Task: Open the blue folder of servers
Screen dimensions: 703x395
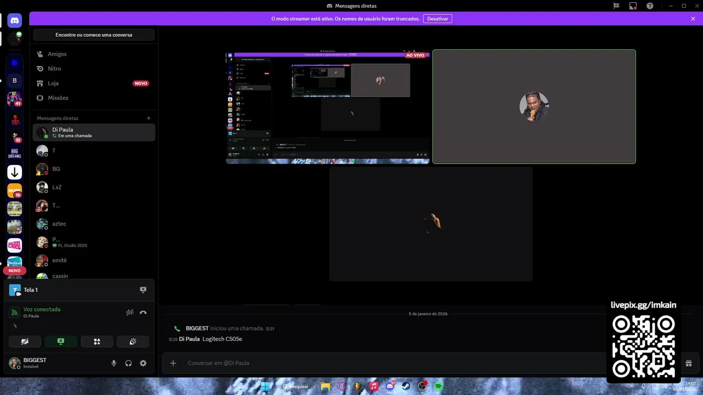Action: point(15,63)
